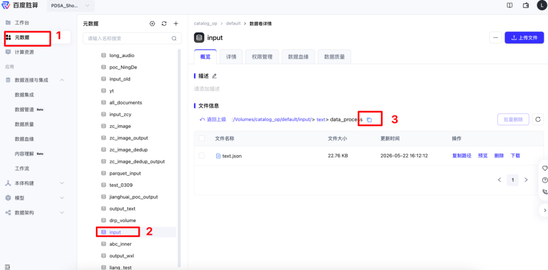
Task: Click 预览 for text.json
Action: point(483,156)
